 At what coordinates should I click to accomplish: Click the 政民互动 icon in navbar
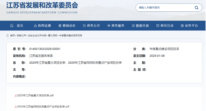click(158, 25)
